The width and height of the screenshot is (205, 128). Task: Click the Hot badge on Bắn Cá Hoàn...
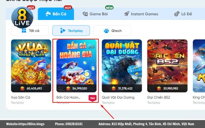93,98
